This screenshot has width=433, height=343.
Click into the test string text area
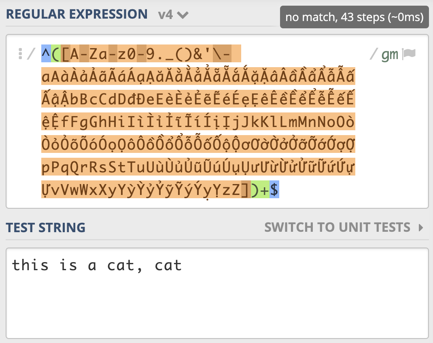point(217,293)
